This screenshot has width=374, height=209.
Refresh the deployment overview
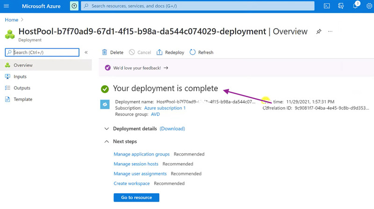click(201, 52)
